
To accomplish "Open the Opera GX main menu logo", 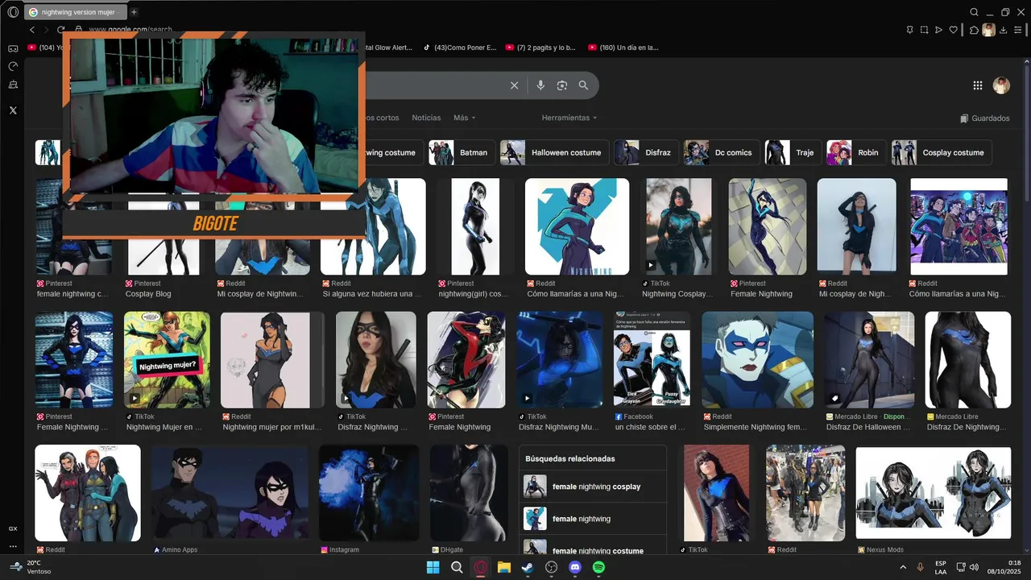I will click(13, 12).
